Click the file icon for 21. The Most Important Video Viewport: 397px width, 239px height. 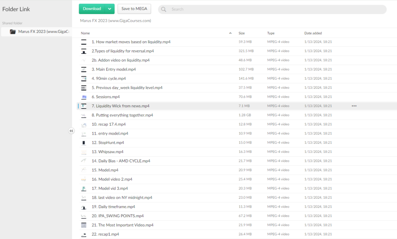click(x=84, y=225)
